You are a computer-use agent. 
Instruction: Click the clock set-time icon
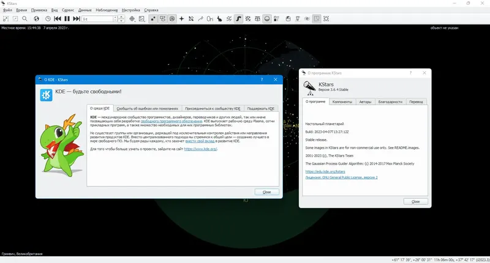coord(48,19)
